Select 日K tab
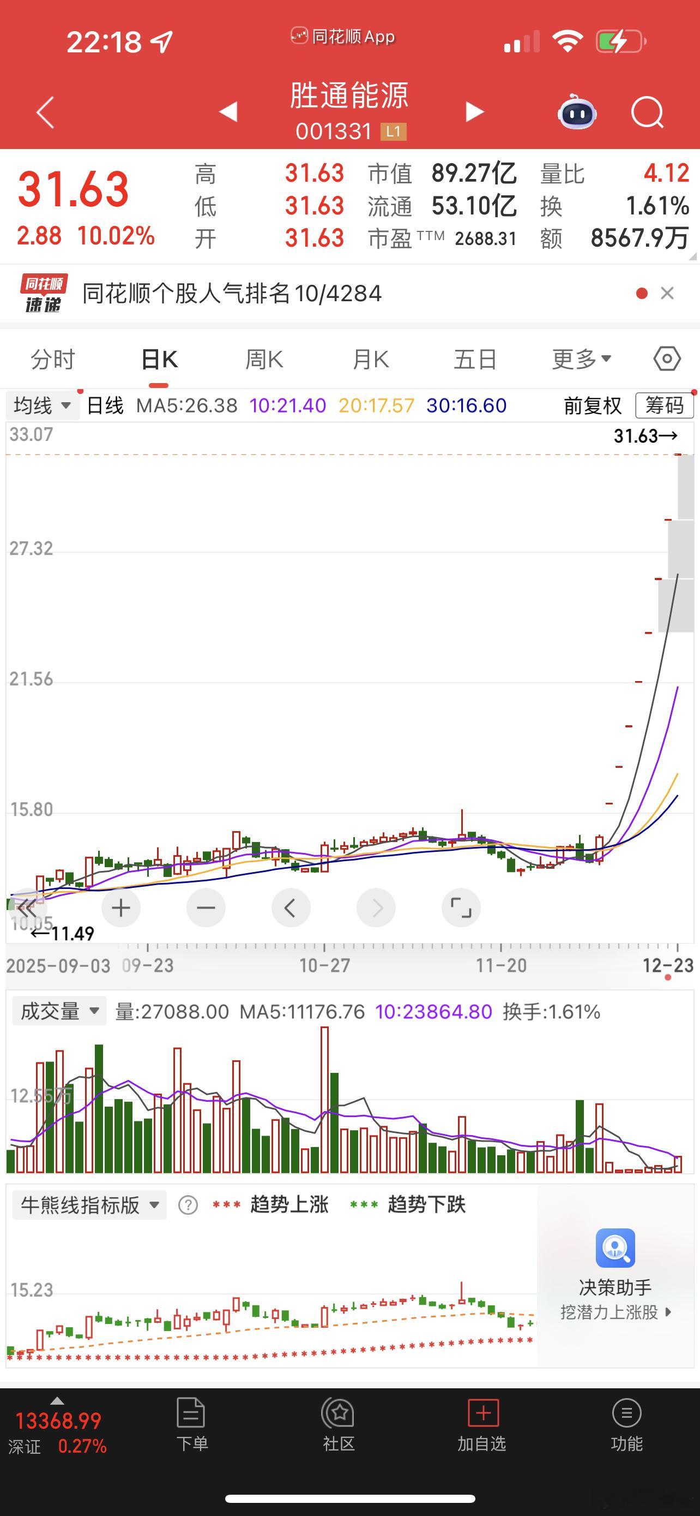The width and height of the screenshot is (700, 1516). [159, 359]
